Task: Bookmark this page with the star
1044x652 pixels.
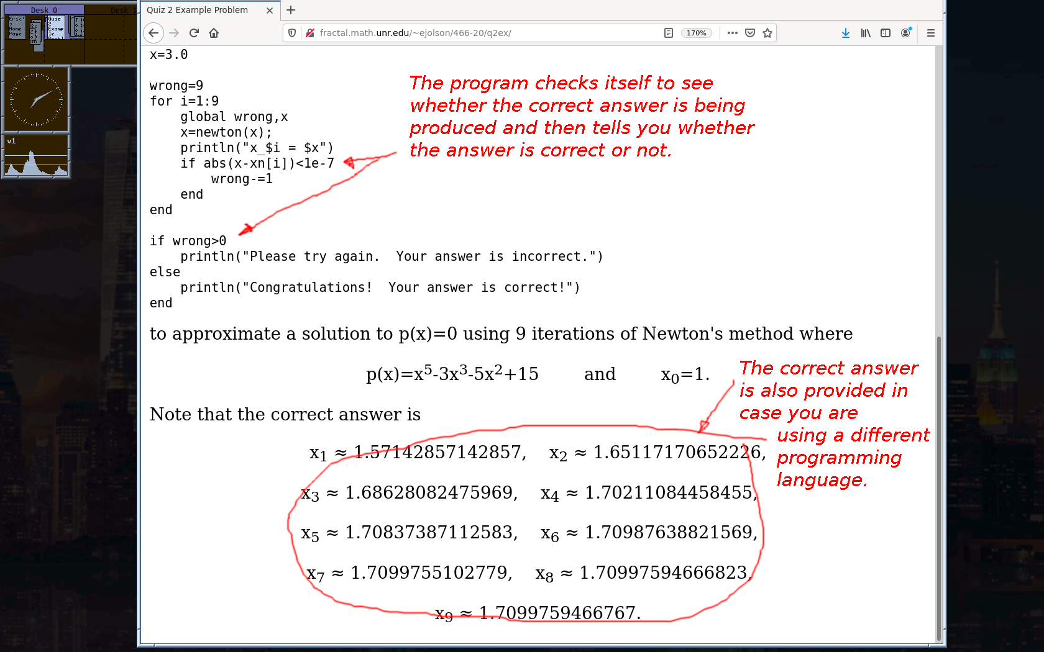Action: pos(767,33)
